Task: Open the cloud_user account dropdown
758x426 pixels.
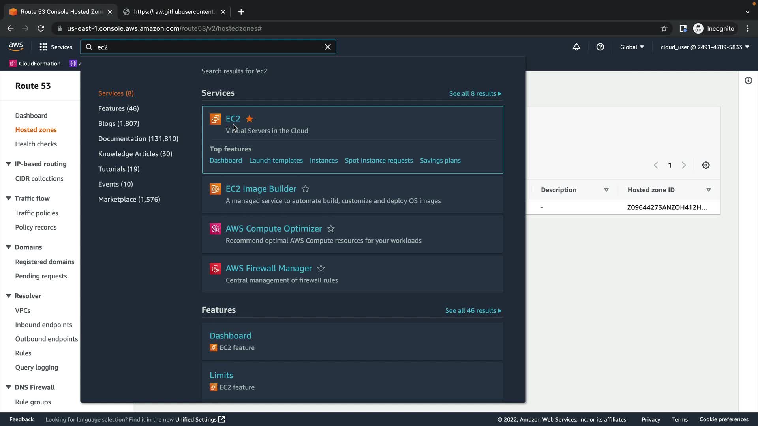Action: [705, 47]
